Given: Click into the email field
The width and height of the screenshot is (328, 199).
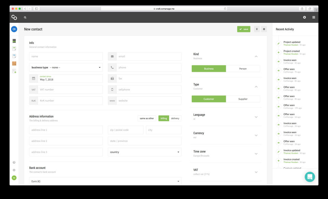Looking at the screenshot, I should click(149, 56).
